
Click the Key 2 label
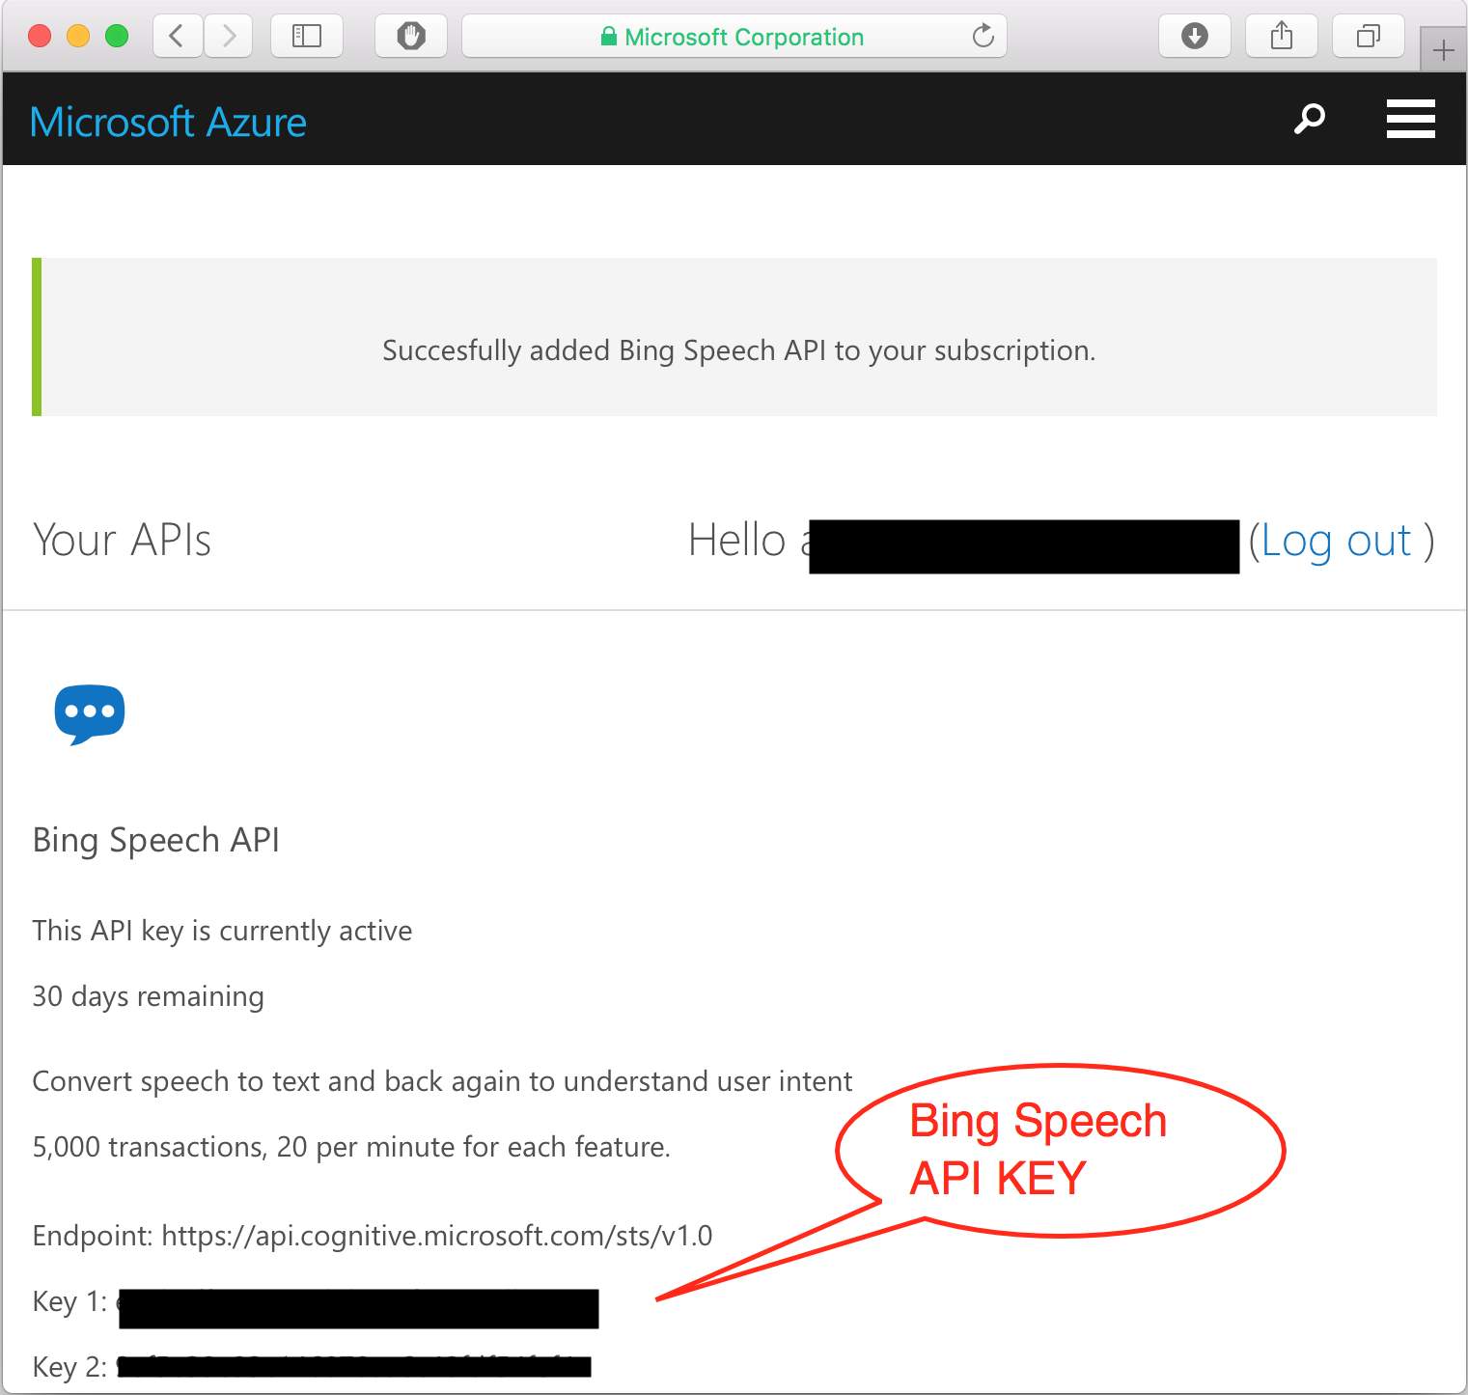tap(69, 1367)
